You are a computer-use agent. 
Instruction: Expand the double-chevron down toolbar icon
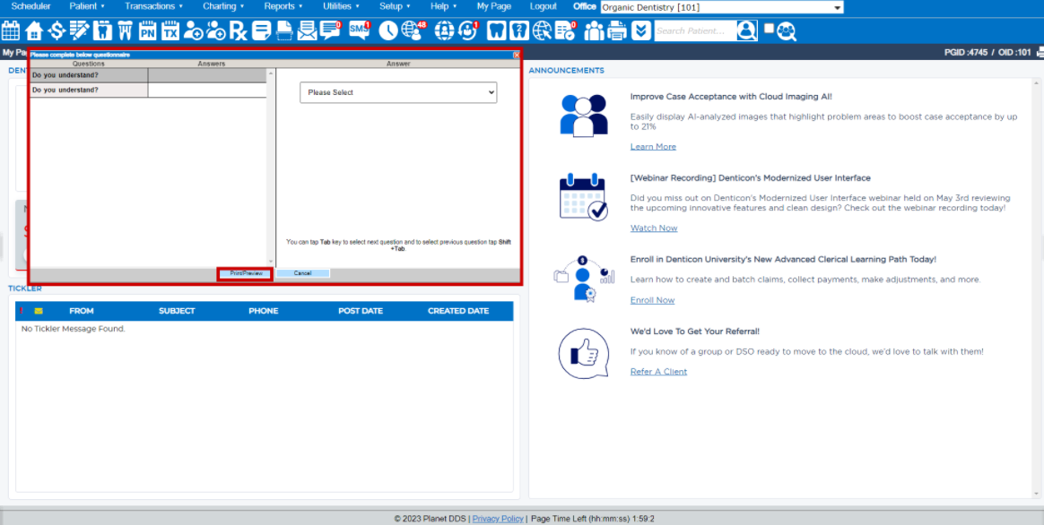[x=641, y=30]
